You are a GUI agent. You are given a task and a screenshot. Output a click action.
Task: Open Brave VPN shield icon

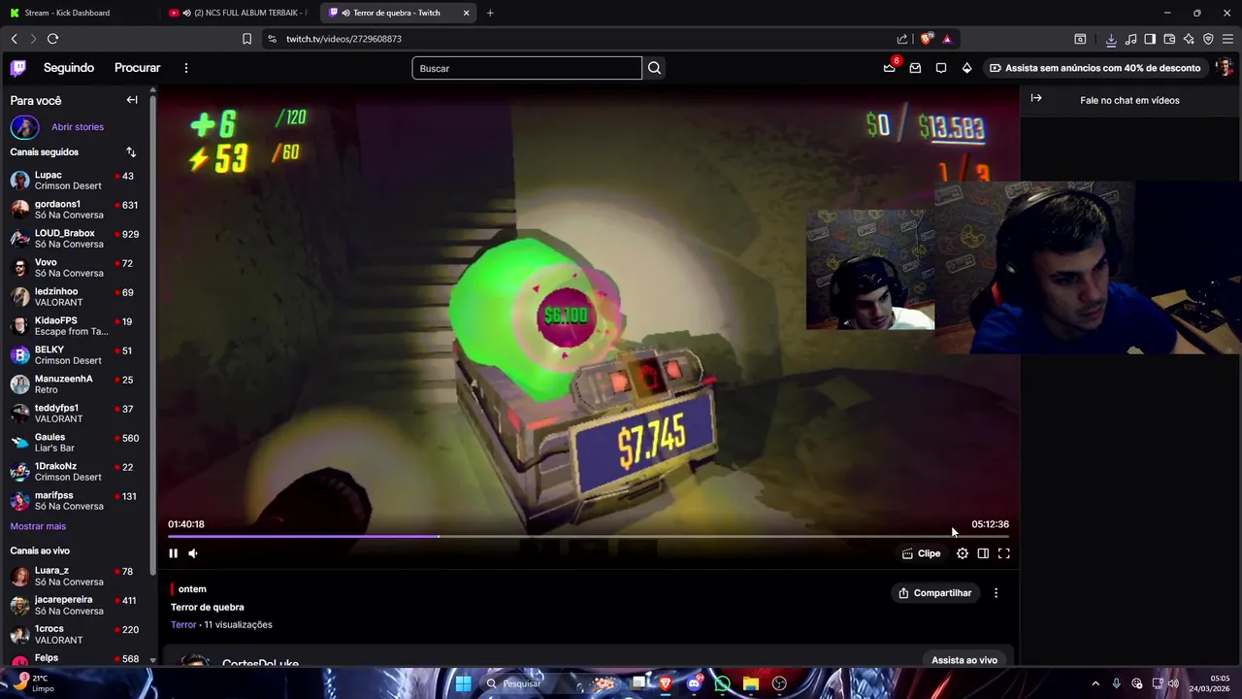(x=1208, y=39)
